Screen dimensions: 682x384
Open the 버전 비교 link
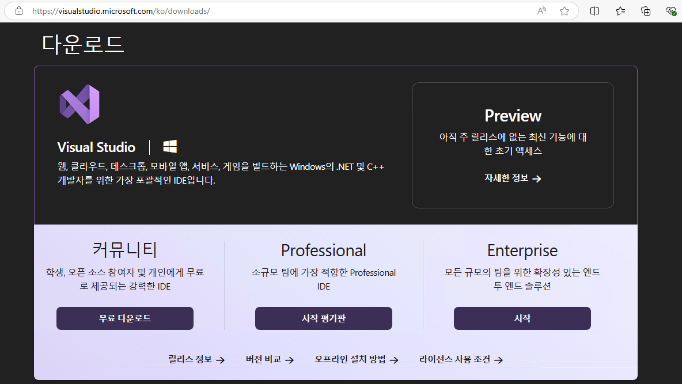[x=262, y=359]
